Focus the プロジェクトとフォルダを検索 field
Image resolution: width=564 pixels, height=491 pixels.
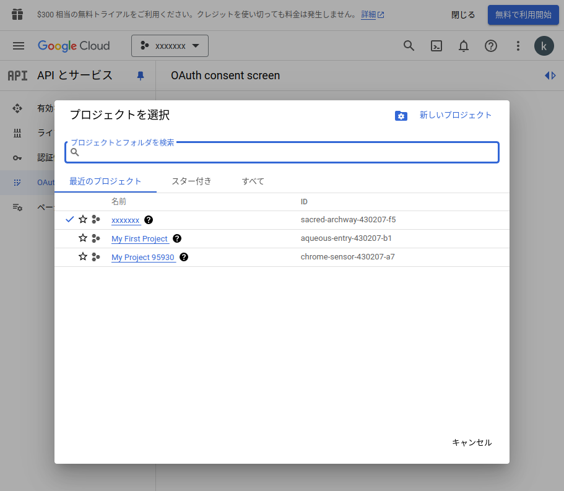pyautogui.click(x=282, y=152)
